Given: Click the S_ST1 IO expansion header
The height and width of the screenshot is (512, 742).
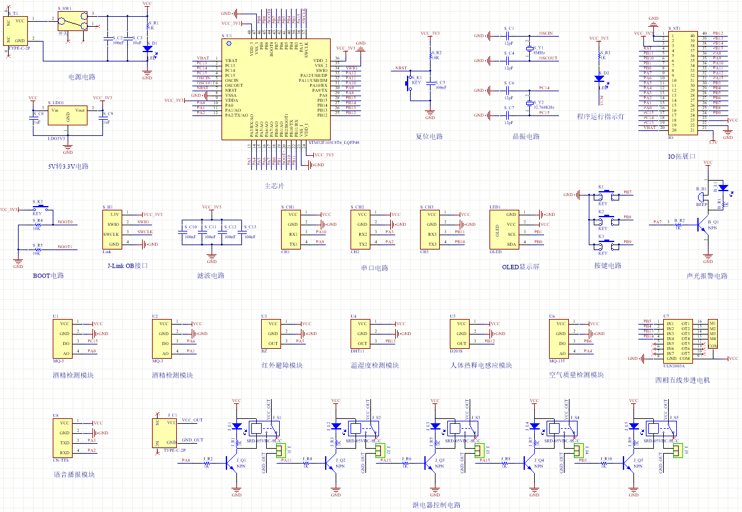Looking at the screenshot, I should point(682,83).
